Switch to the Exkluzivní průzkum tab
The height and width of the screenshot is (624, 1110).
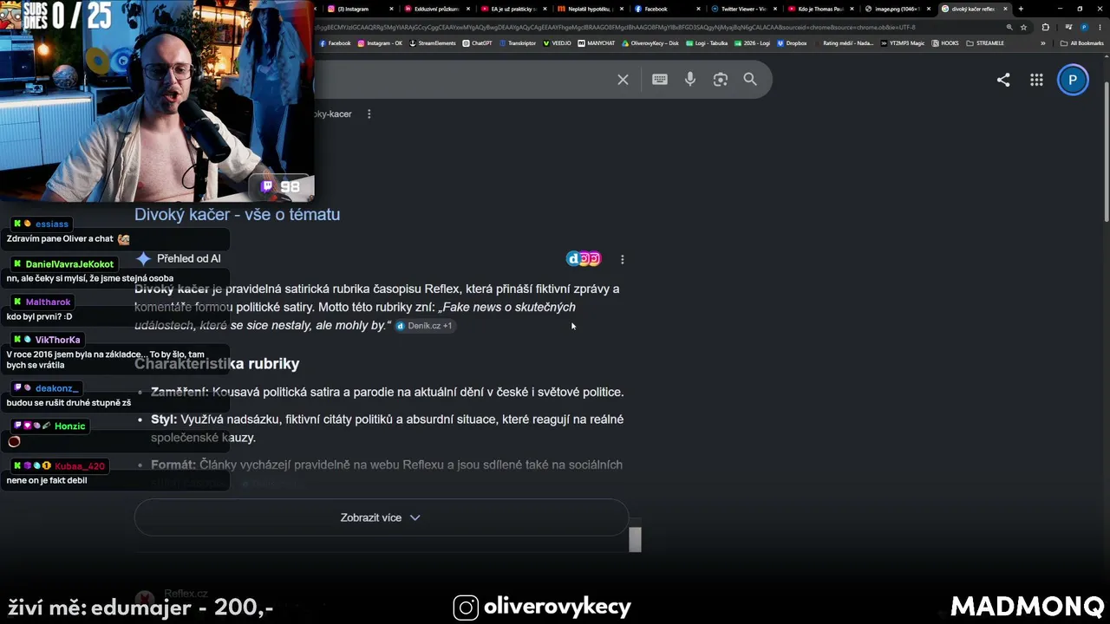click(x=436, y=9)
